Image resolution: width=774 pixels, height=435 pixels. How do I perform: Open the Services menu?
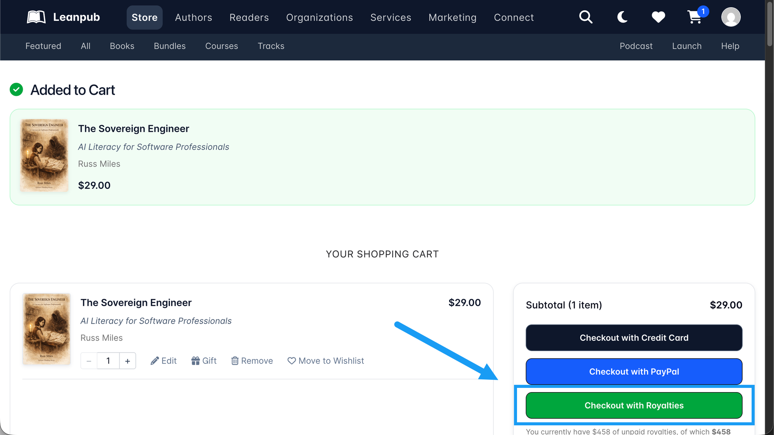pyautogui.click(x=390, y=17)
